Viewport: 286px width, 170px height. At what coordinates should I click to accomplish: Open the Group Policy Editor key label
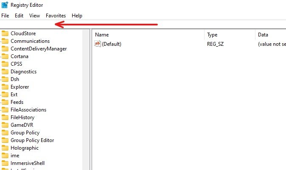pyautogui.click(x=32, y=140)
